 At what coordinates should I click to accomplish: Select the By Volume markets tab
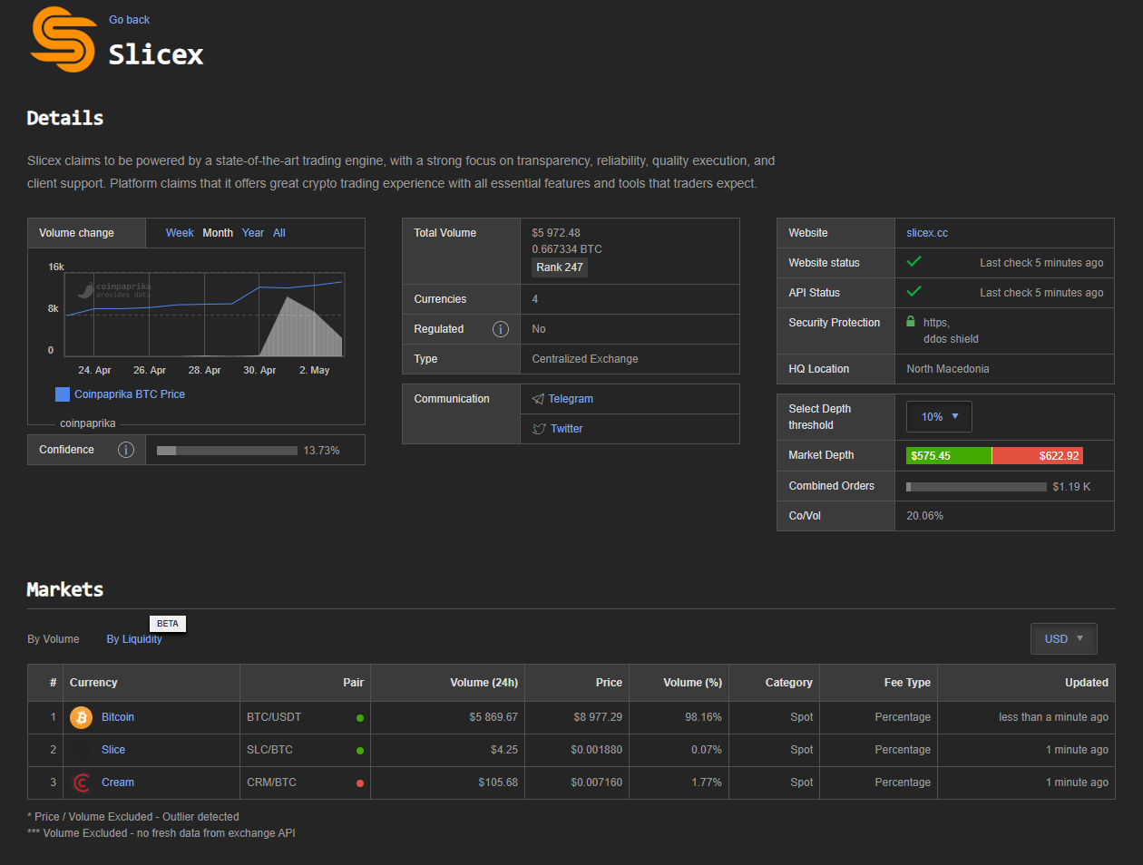[x=54, y=639]
